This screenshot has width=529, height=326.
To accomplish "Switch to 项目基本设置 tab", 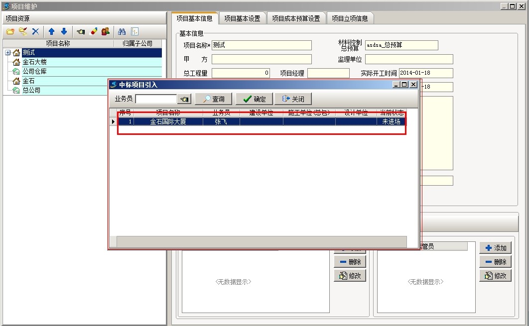I will point(242,18).
